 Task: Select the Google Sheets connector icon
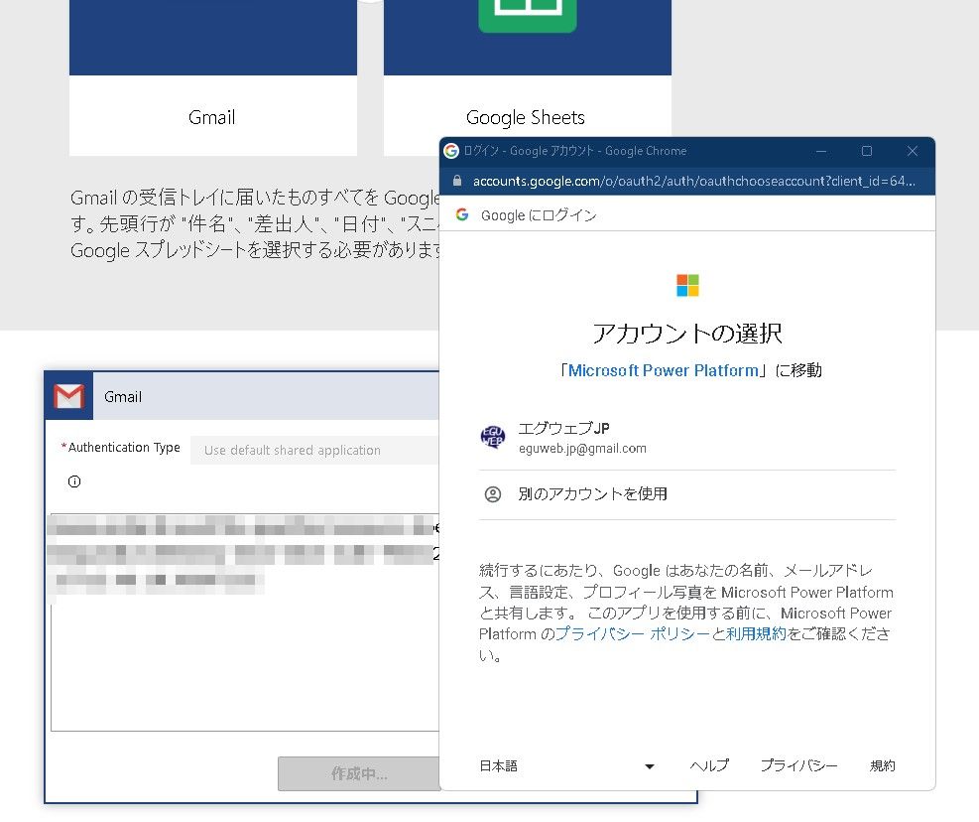(x=527, y=17)
